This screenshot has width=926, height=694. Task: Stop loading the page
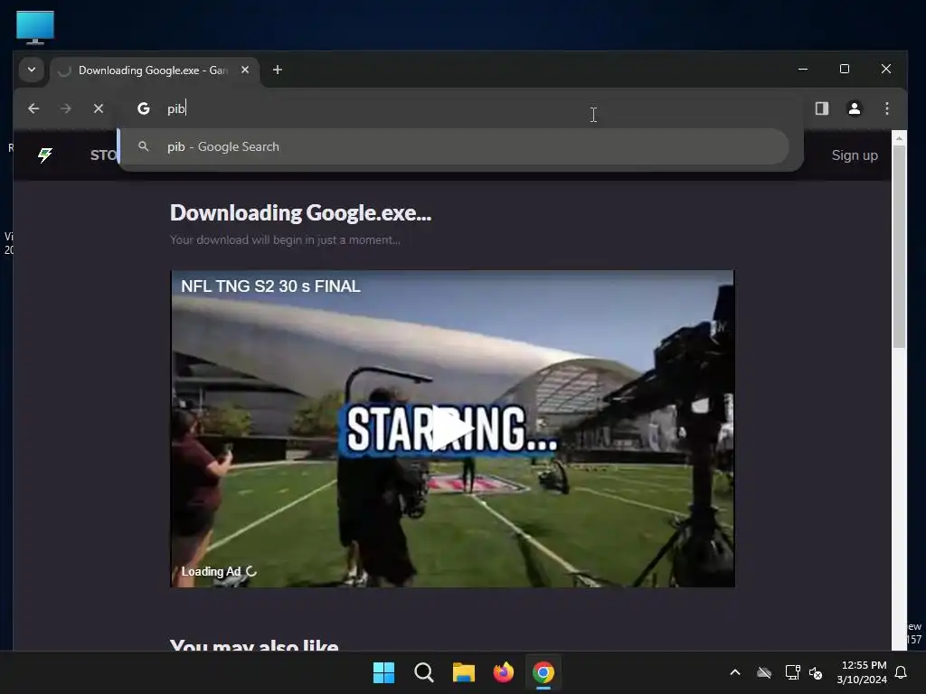tap(99, 108)
